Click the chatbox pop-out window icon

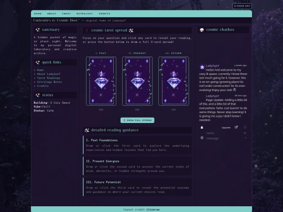[x=236, y=127]
